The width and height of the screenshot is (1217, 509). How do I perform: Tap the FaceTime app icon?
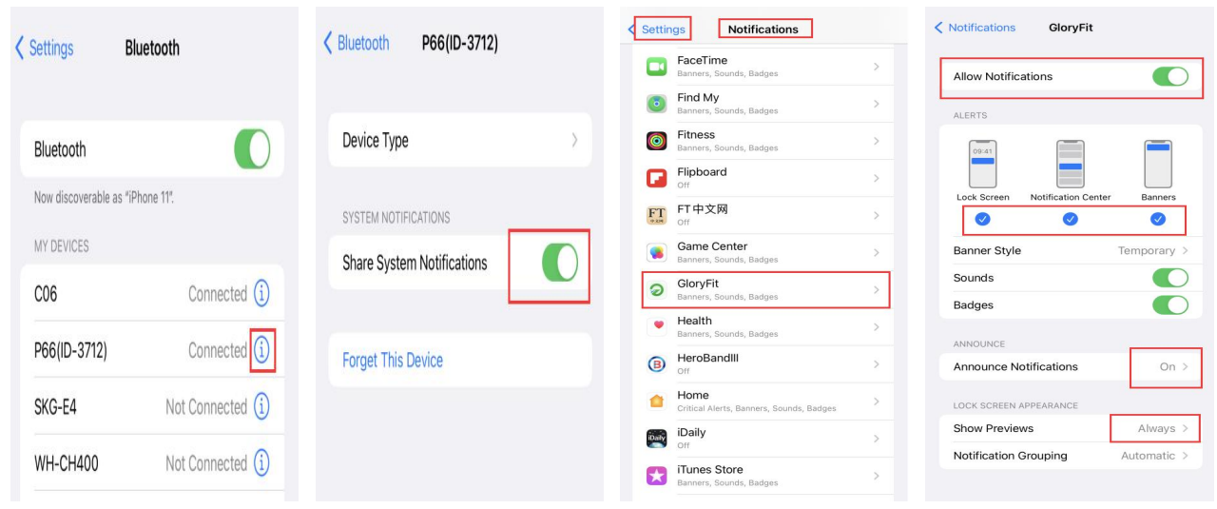(656, 67)
